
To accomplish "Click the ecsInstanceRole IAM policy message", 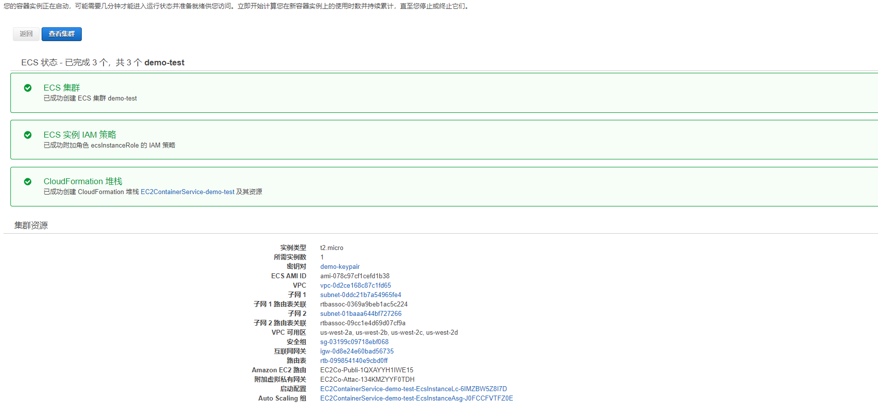I will 110,145.
